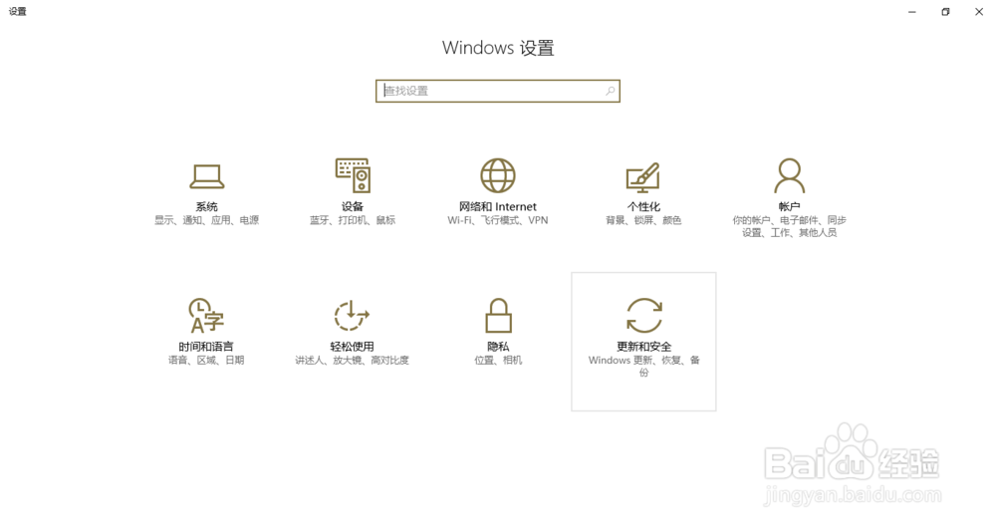The width and height of the screenshot is (996, 529).
Task: Click the 时间和语言 label
Action: [x=206, y=346]
